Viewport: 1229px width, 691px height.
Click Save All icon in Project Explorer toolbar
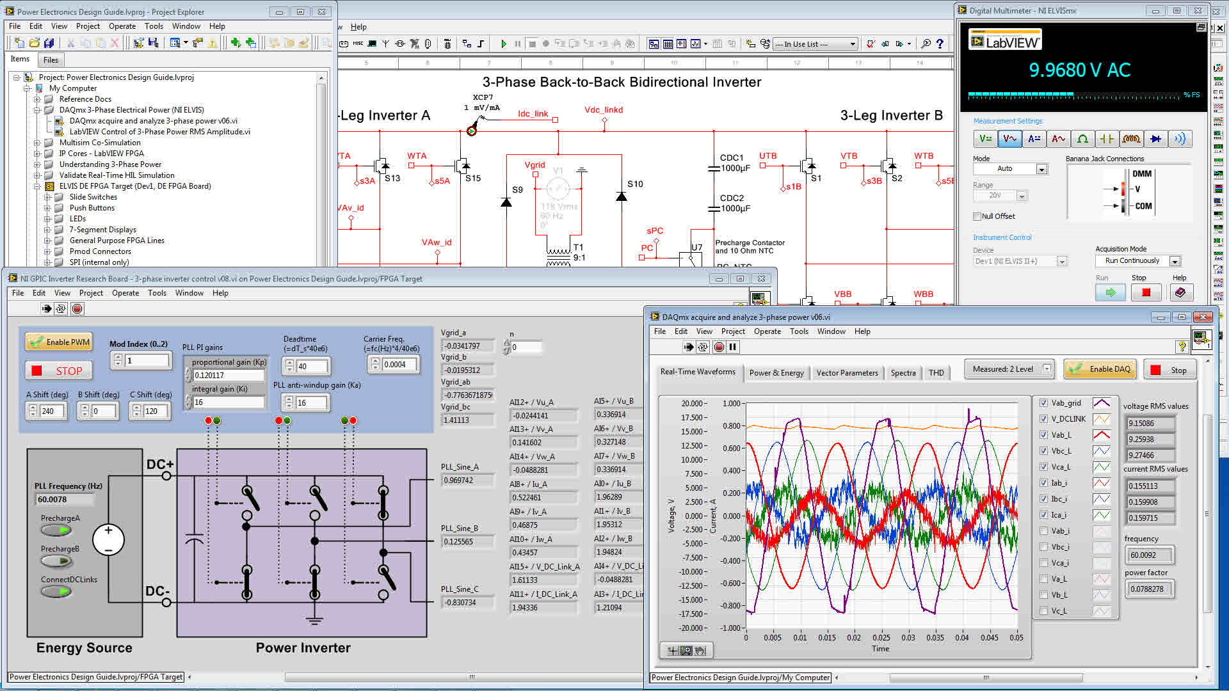click(49, 43)
